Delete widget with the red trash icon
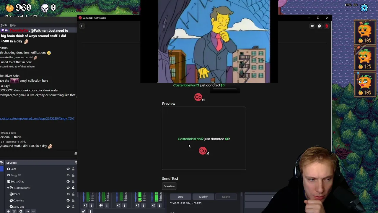The width and height of the screenshot is (378, 213). click(x=327, y=26)
